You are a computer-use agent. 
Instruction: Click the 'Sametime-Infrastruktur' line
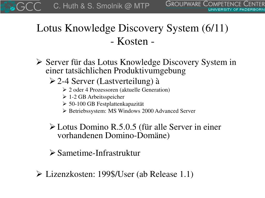[99, 153]
